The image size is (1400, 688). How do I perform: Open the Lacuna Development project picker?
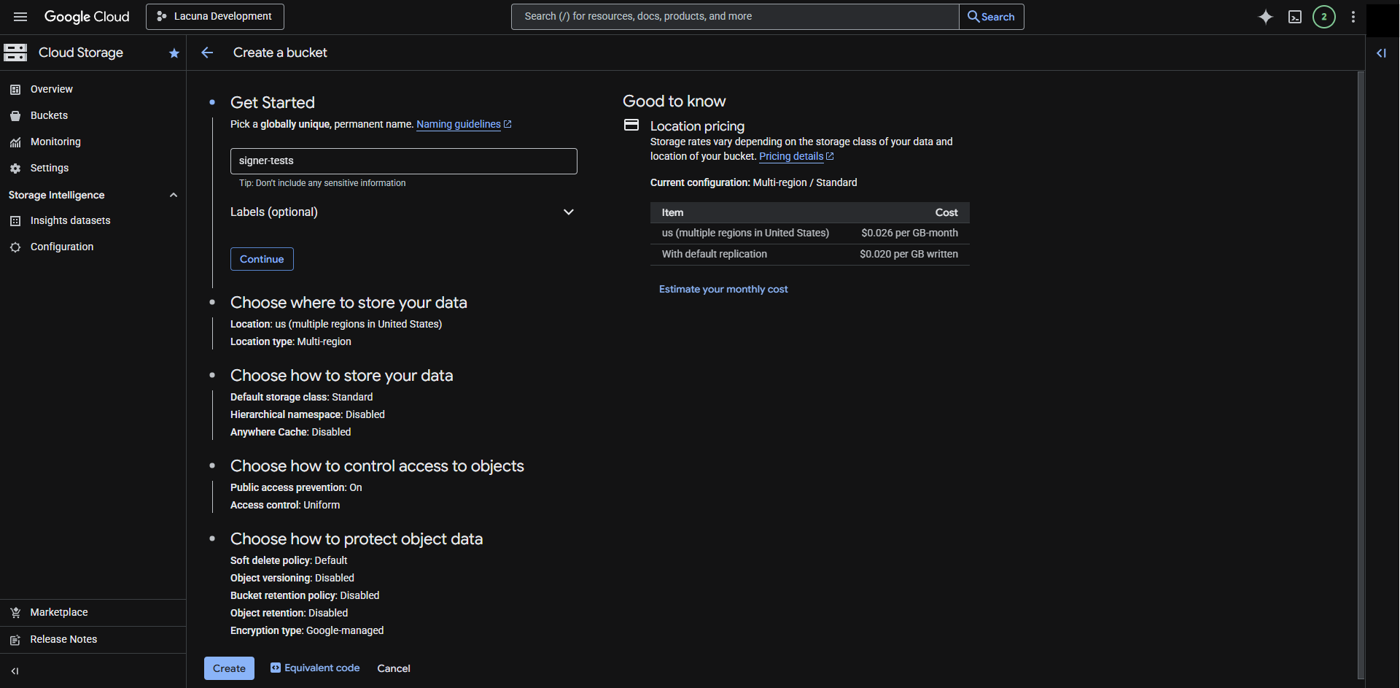click(x=215, y=17)
